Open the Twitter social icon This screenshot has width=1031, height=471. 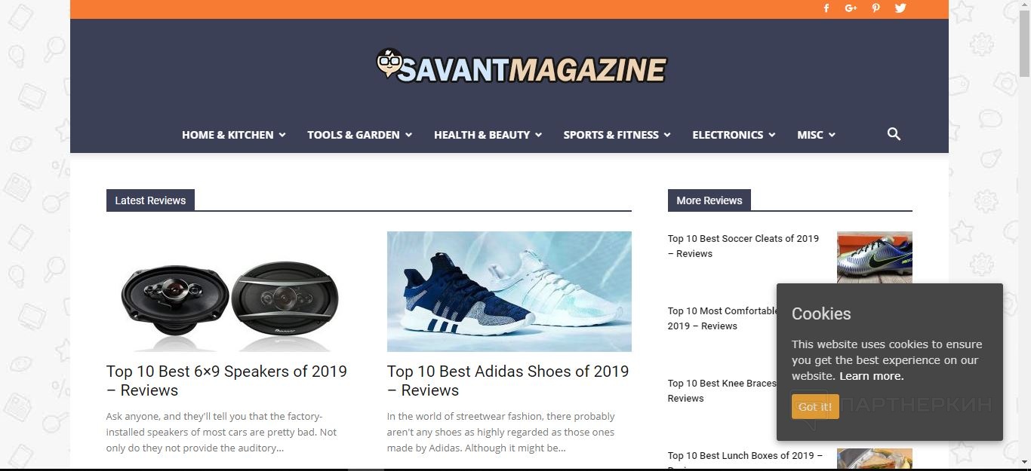pos(900,8)
